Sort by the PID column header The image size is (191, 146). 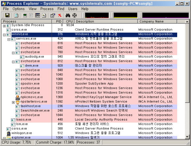pos(58,21)
